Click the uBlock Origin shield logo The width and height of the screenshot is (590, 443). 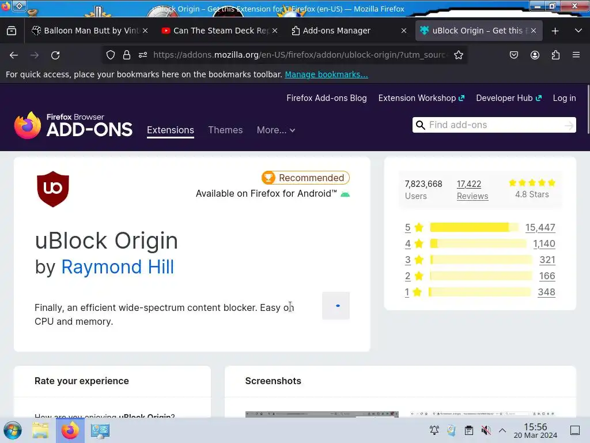(x=53, y=189)
